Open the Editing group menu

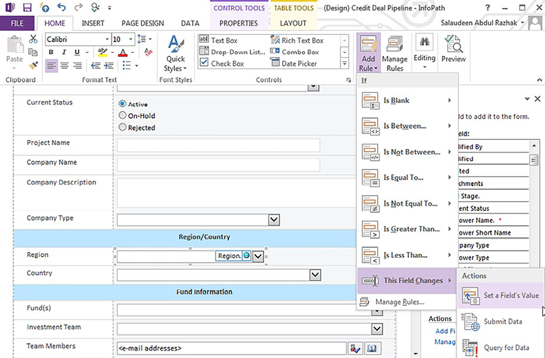tap(424, 52)
